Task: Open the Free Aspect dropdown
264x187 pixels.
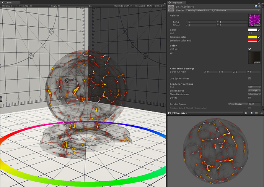Action: (x=34, y=6)
